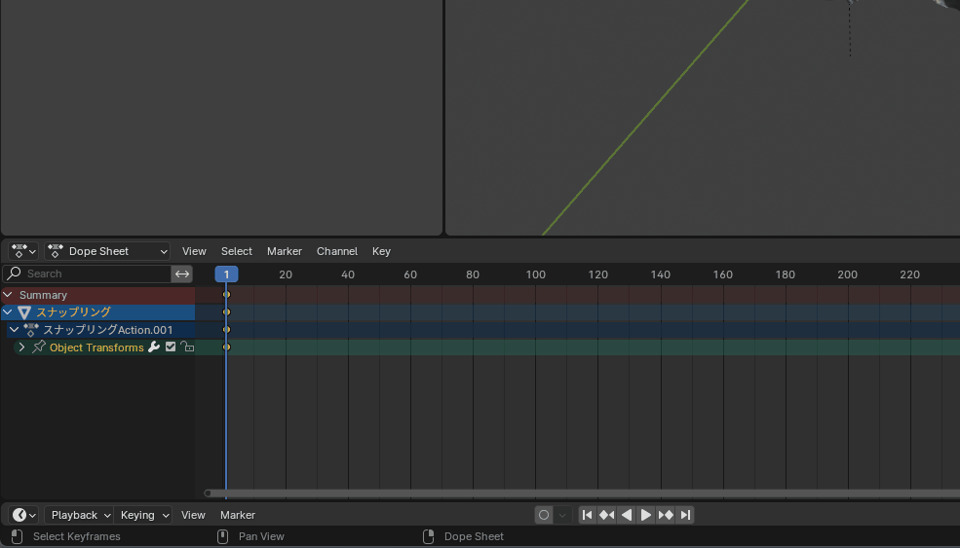Collapse the Summary channel row
The width and height of the screenshot is (960, 548).
click(8, 295)
